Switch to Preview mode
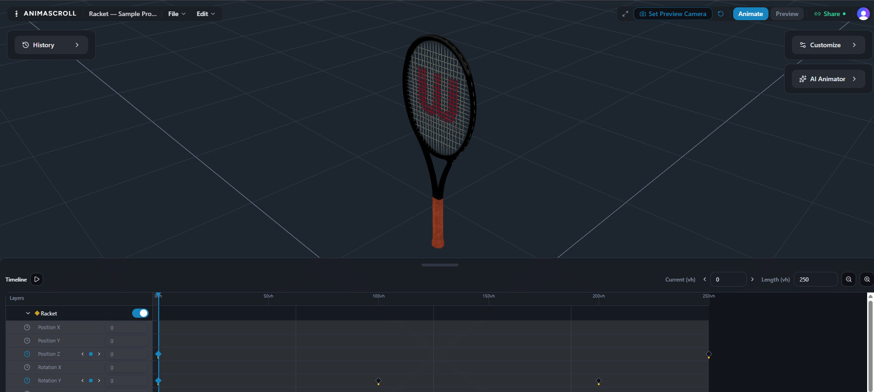Image resolution: width=874 pixels, height=392 pixels. click(787, 14)
